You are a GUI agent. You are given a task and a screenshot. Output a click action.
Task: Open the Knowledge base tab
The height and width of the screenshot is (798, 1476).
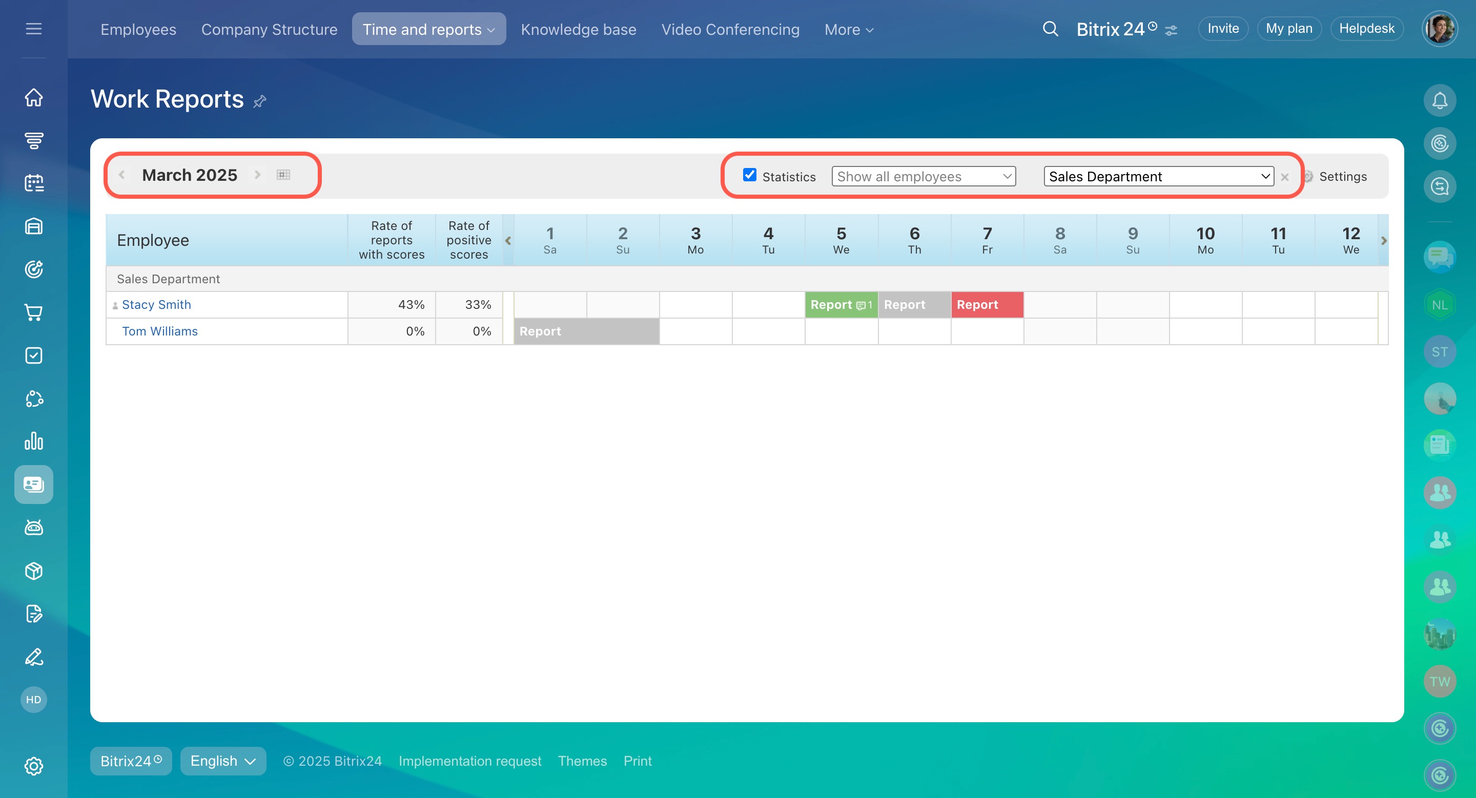pos(578,29)
